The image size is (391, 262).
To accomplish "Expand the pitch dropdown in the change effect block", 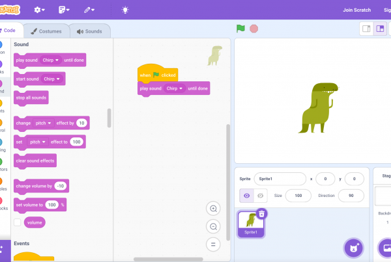I will [x=44, y=123].
